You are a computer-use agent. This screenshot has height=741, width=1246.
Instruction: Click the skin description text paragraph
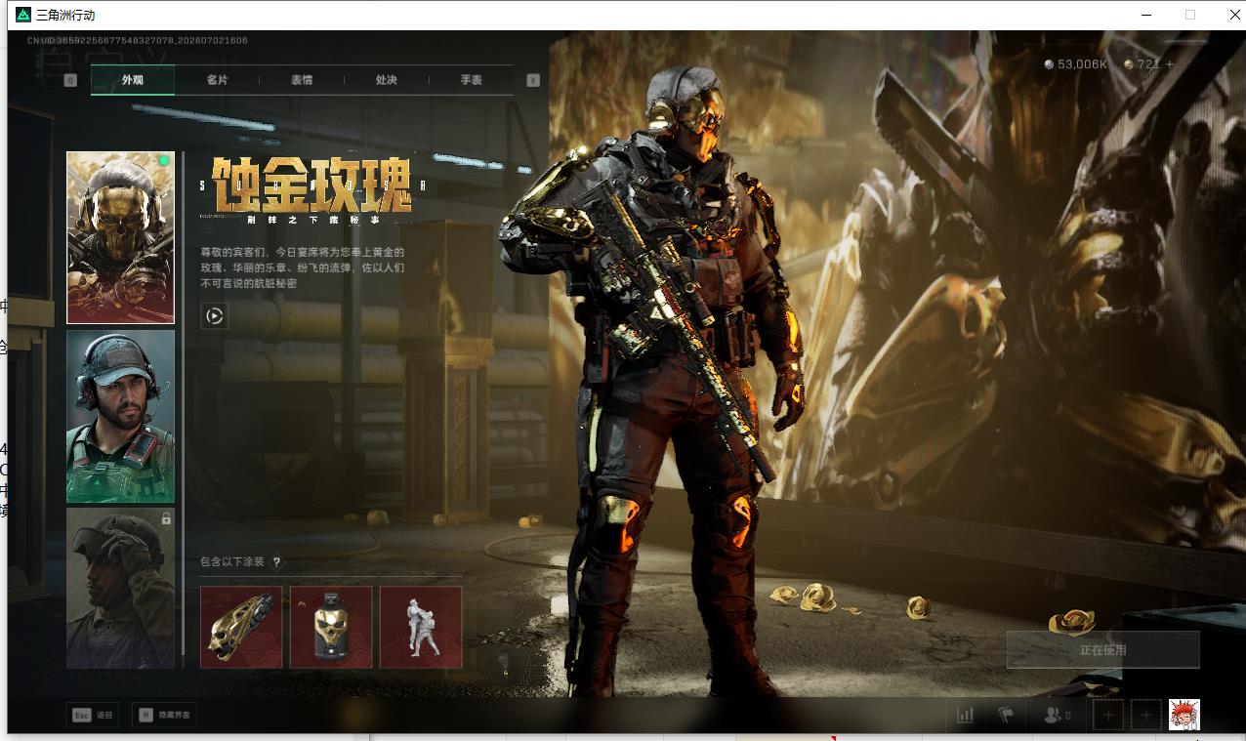(x=302, y=268)
